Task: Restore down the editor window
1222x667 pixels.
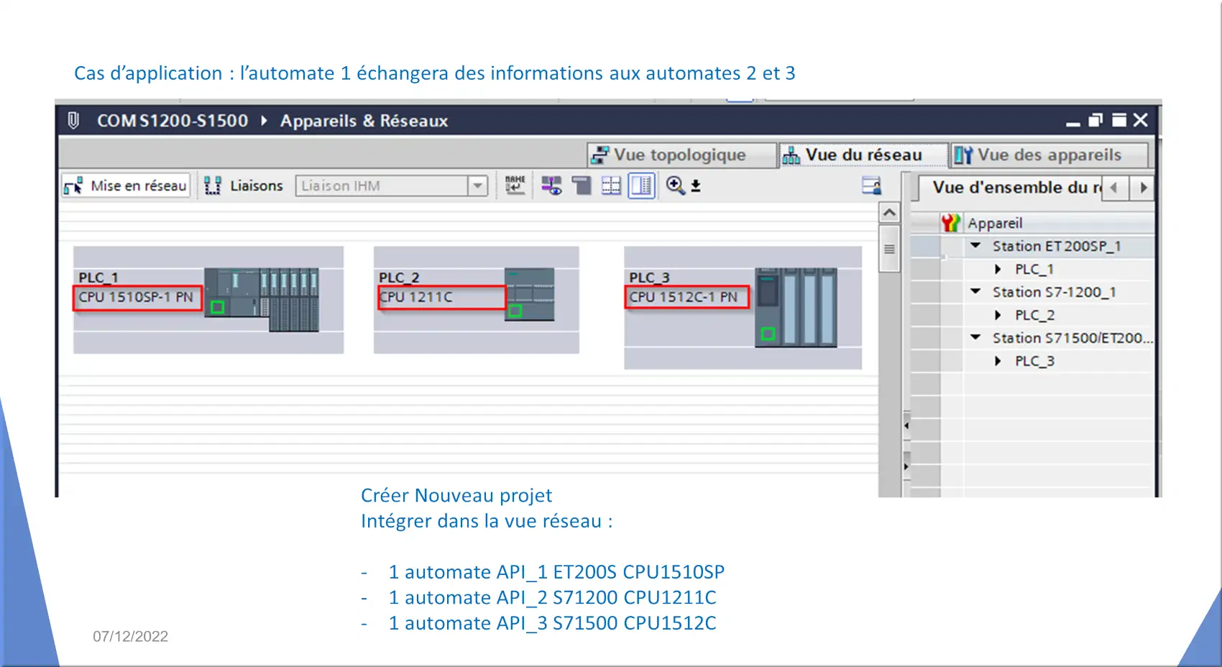Action: [1095, 120]
